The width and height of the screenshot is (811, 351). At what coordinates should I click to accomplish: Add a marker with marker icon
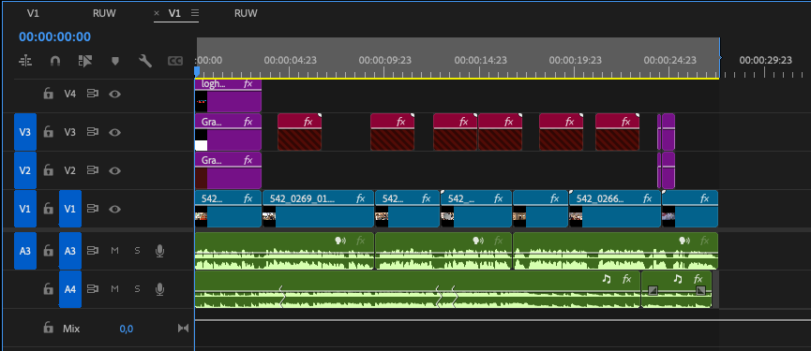tap(115, 62)
